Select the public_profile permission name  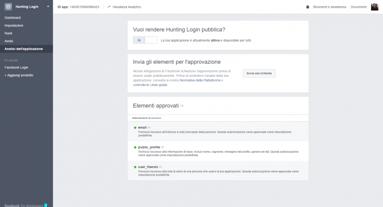point(149,147)
